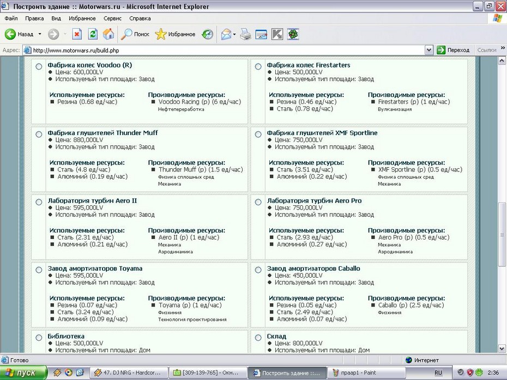Screen dimensions: 507x380
Task: Click the vertical scrollbar thumb
Action: pos(502,235)
